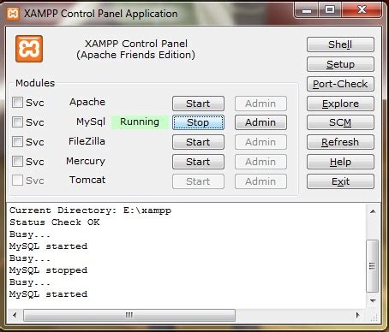
Task: Click the vertical scrollbar thumb in log
Action: (x=373, y=266)
